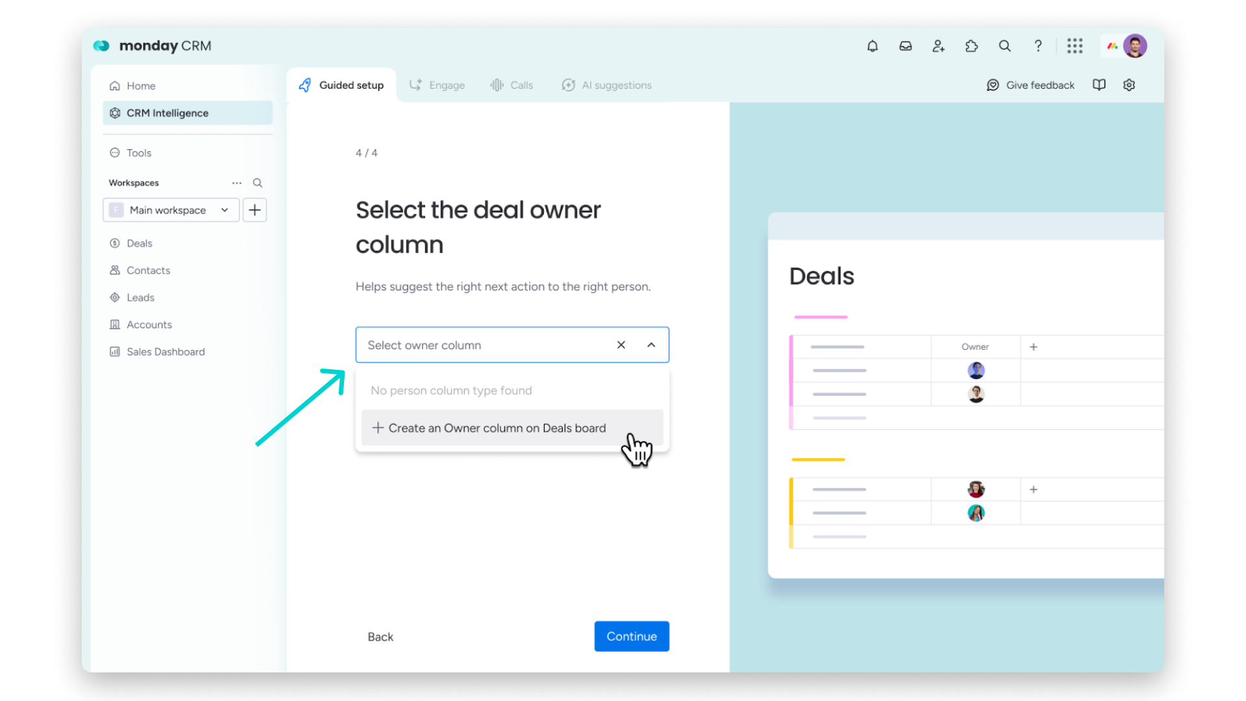
Task: Collapse the owner column dropdown chevron
Action: point(652,345)
